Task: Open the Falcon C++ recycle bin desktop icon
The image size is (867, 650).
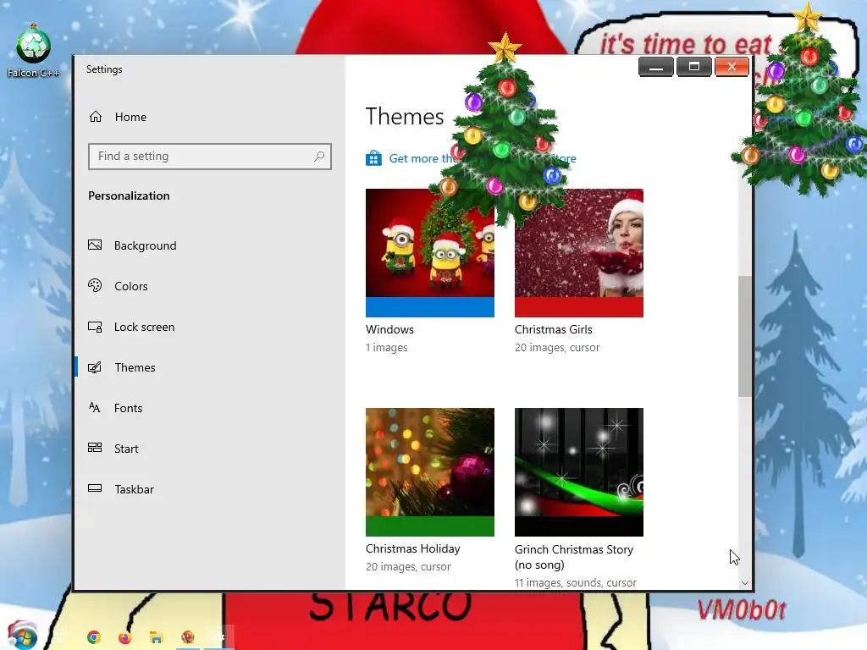Action: click(x=33, y=51)
